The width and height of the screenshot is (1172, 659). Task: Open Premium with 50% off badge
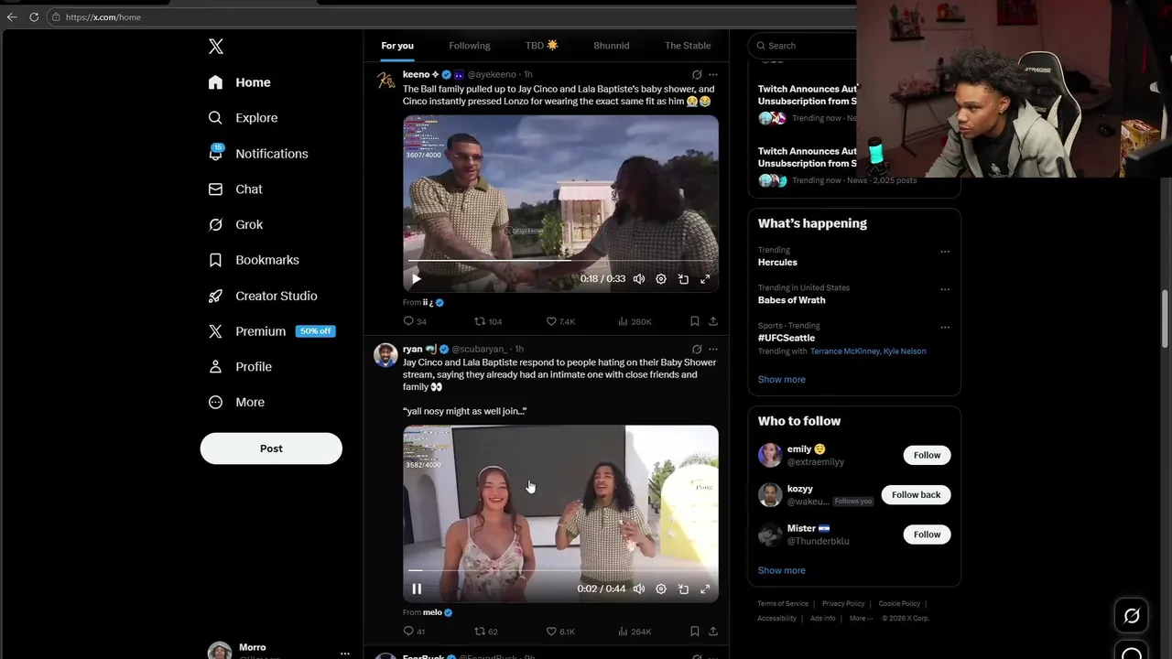click(271, 331)
